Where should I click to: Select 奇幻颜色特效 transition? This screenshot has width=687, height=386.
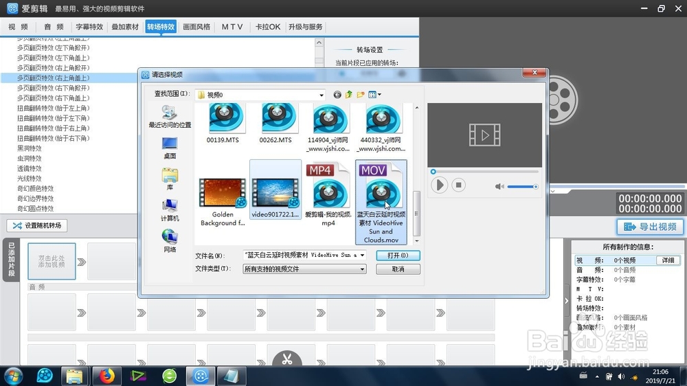click(36, 189)
